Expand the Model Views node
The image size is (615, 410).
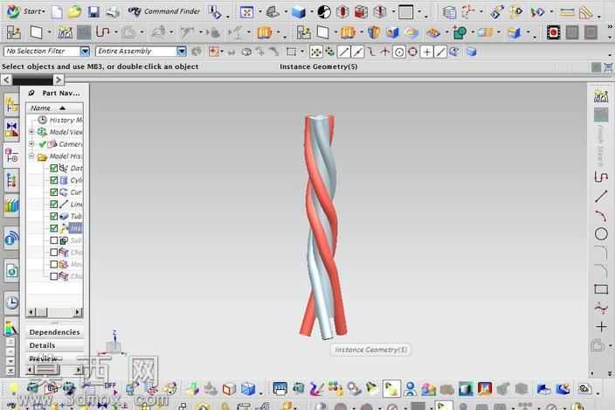point(31,132)
